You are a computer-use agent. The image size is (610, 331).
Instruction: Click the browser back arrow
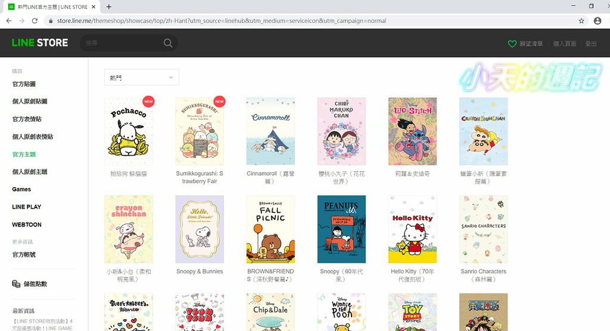(9, 21)
